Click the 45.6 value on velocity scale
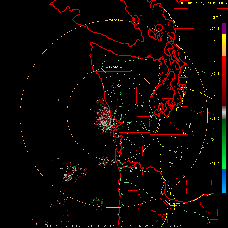228x228 pixels. point(216,73)
